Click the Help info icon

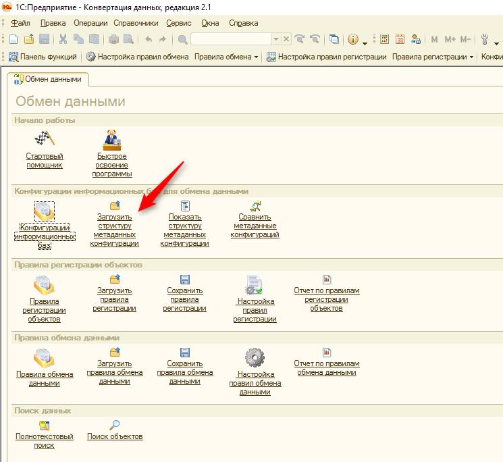pos(353,39)
